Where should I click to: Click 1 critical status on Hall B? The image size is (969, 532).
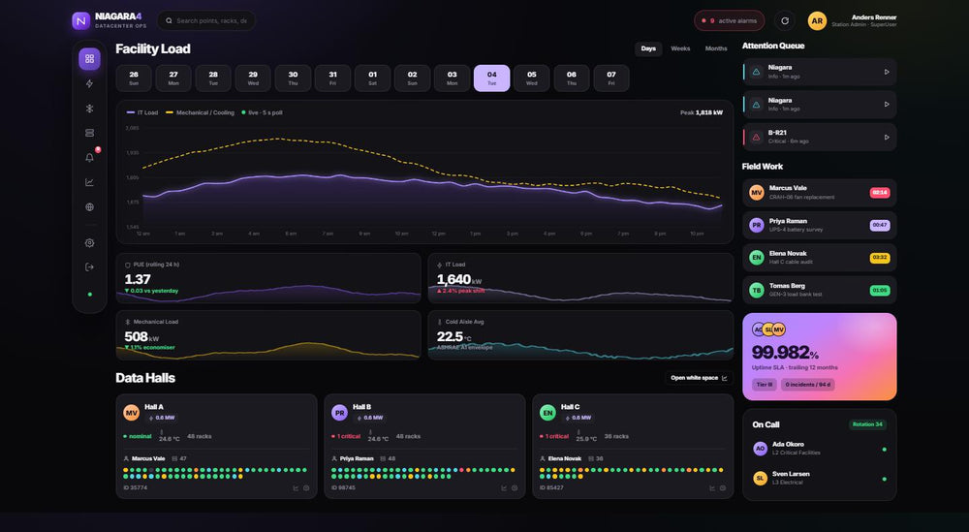346,436
